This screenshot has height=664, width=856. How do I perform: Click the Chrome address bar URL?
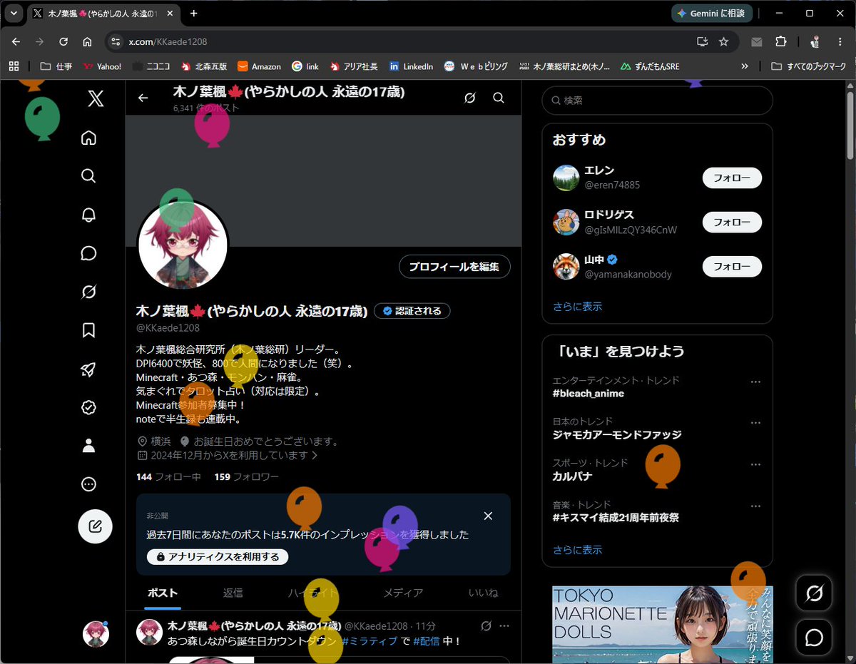coord(168,42)
